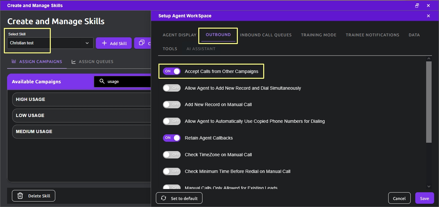
Task: Click the search magnifier icon in Available Campaigns
Action: click(x=102, y=81)
